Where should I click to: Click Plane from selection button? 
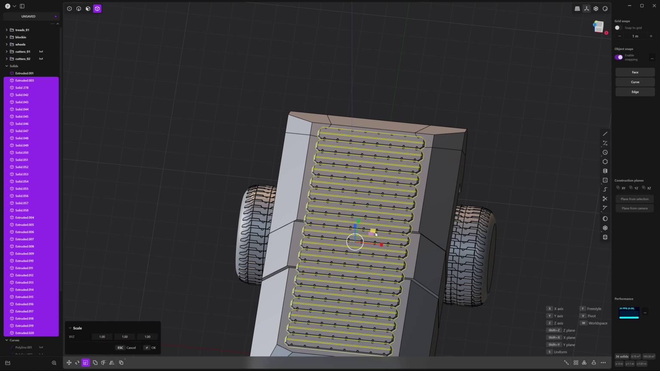[635, 199]
